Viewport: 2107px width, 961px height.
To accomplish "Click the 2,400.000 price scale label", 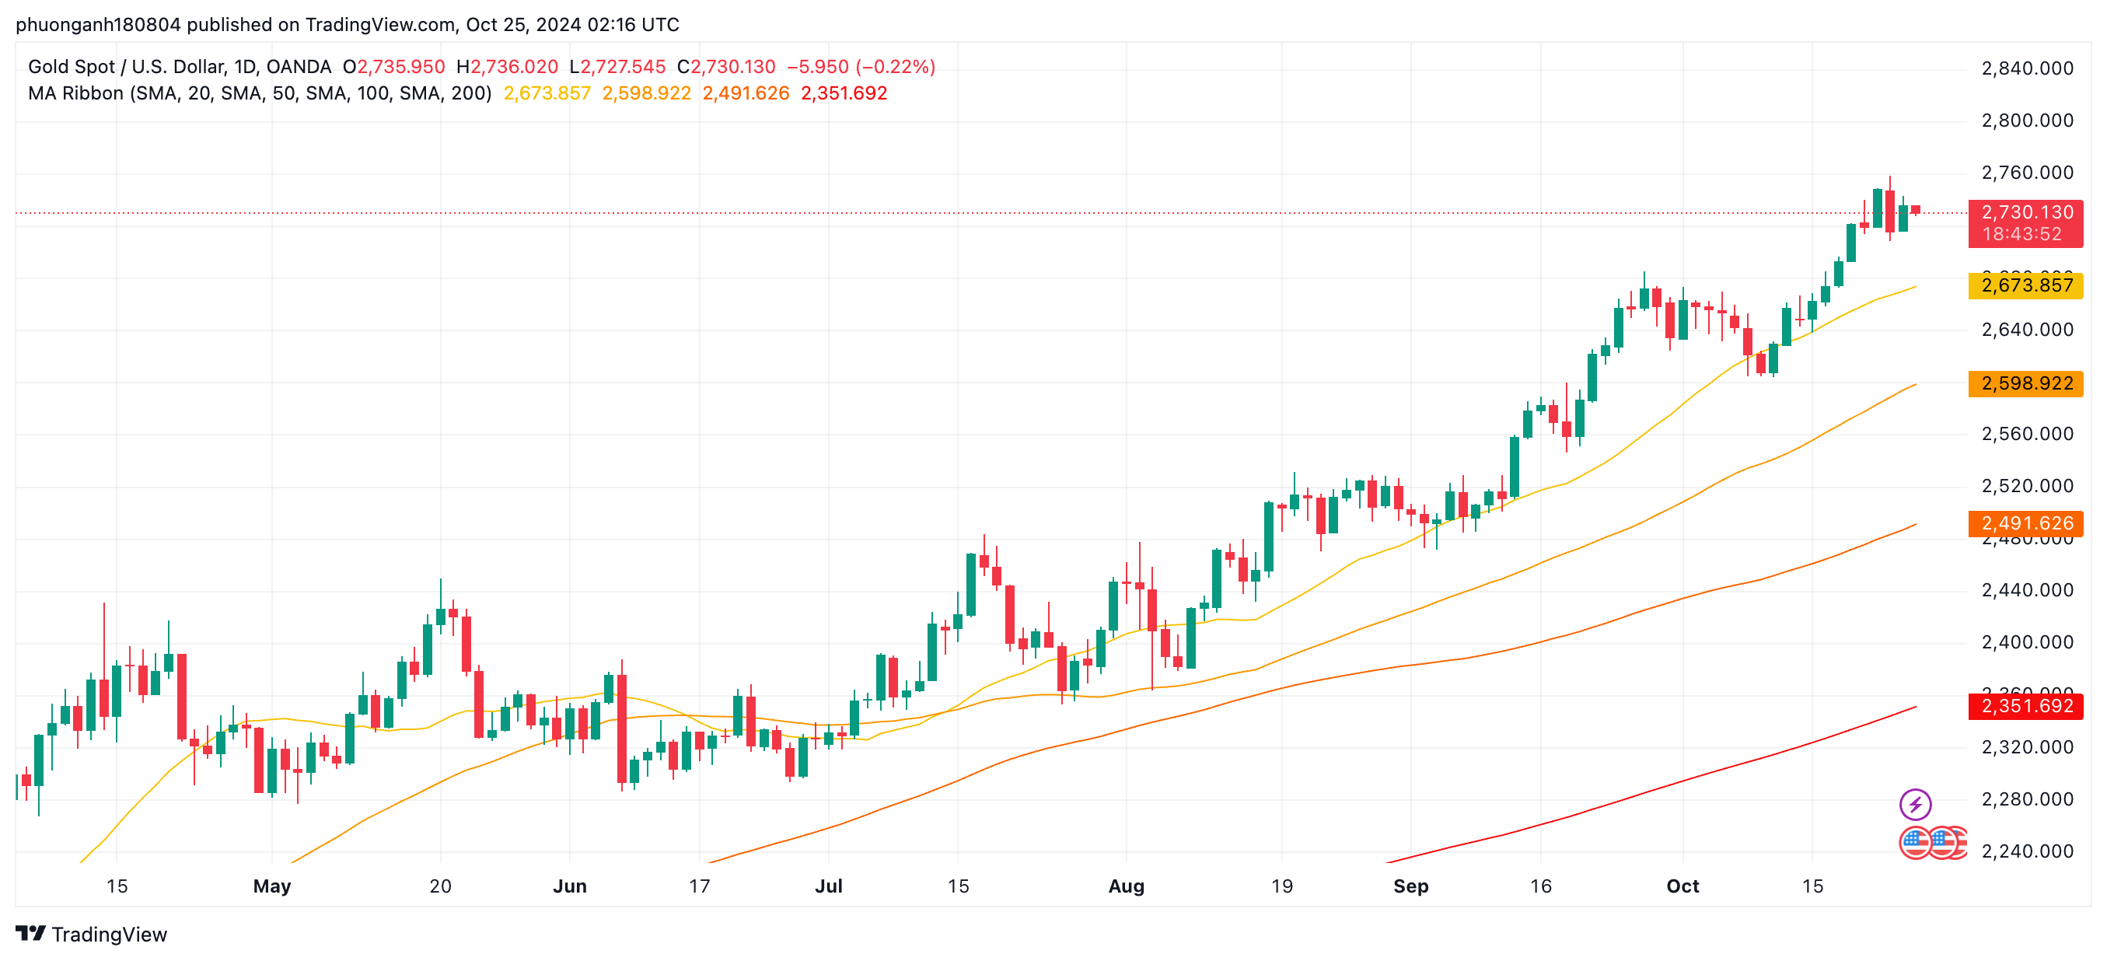I will coord(2027,643).
